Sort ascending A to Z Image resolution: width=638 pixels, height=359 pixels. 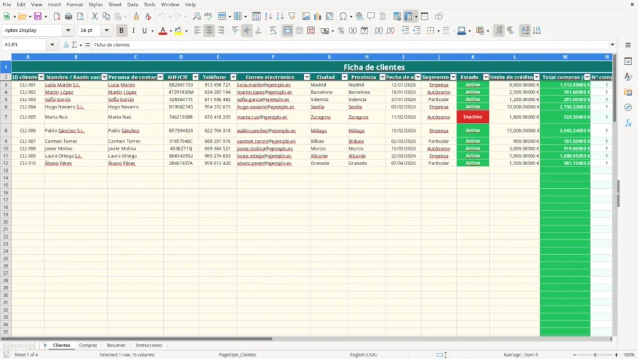[x=268, y=16]
